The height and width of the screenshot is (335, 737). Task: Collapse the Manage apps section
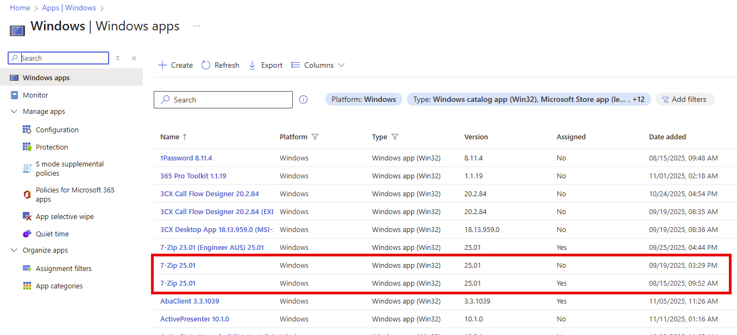click(x=14, y=112)
